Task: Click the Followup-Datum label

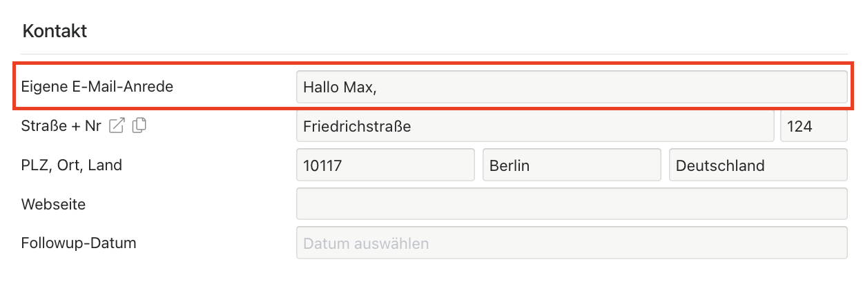Action: click(79, 243)
